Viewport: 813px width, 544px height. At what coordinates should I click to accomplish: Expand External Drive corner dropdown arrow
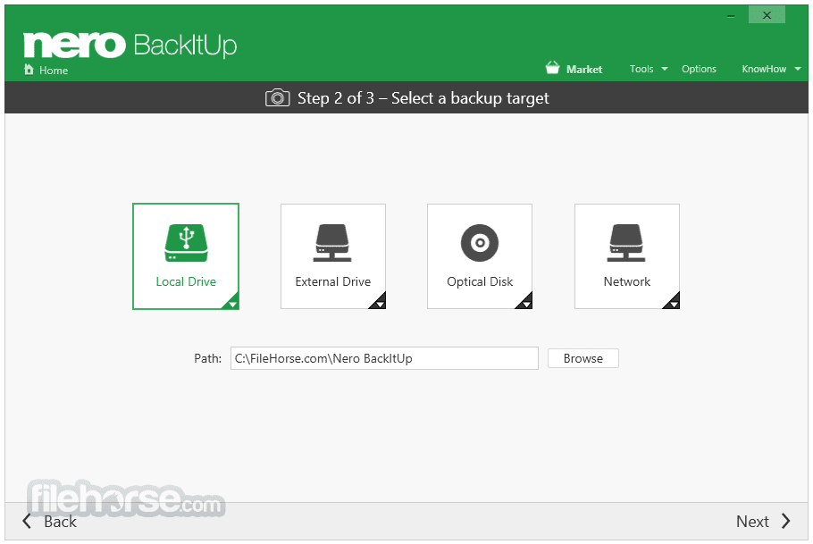click(380, 304)
